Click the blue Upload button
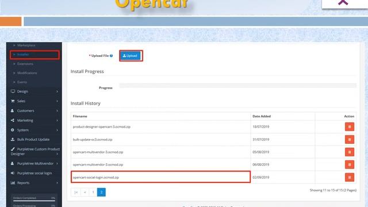 click(131, 56)
